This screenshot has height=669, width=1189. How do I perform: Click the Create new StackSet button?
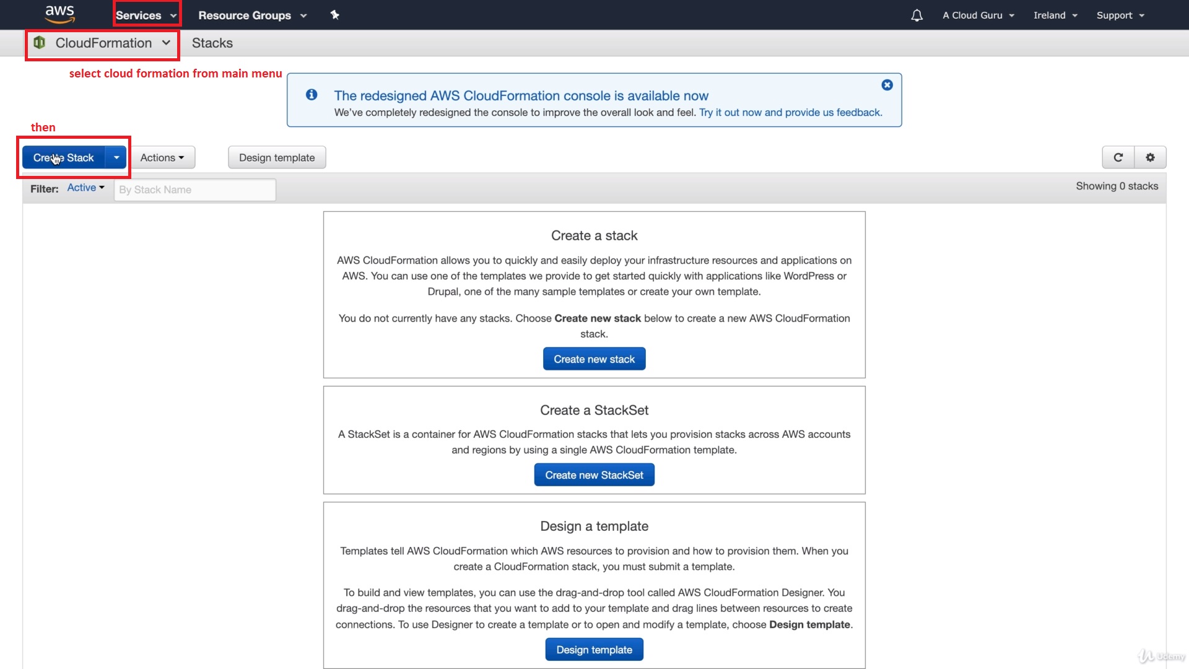click(x=594, y=474)
